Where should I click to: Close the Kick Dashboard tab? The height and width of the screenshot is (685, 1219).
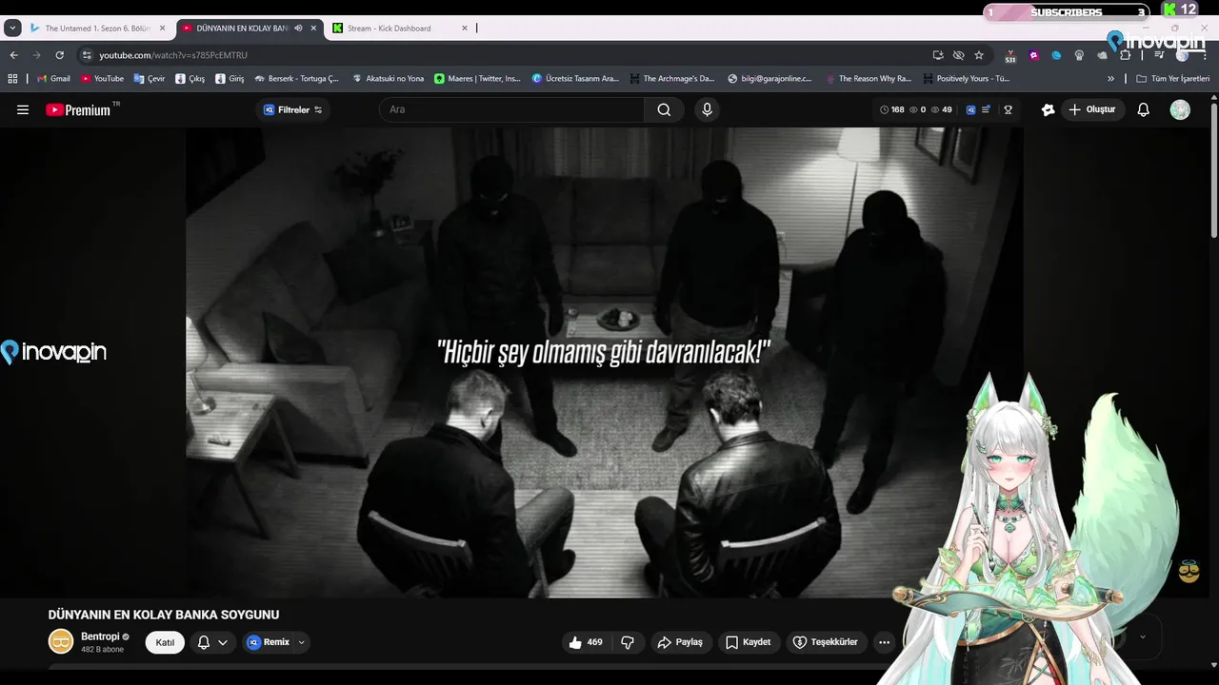click(465, 29)
